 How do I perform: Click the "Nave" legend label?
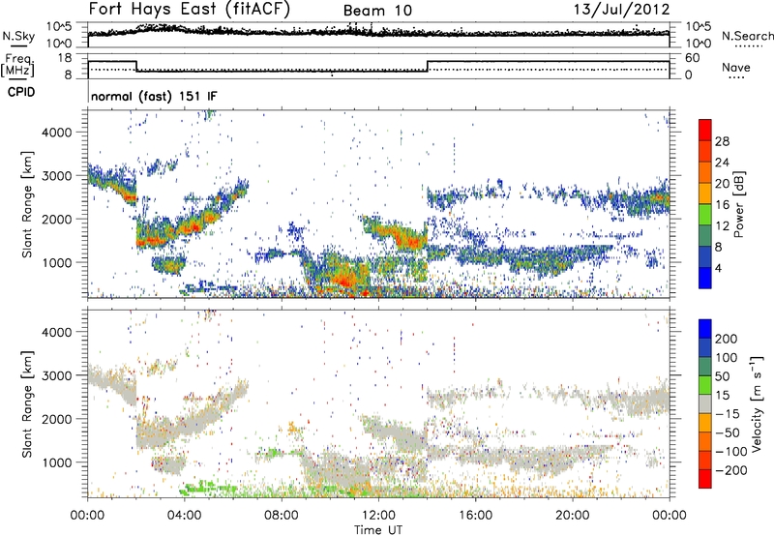(736, 67)
